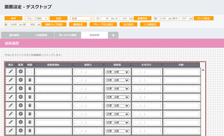Click the trash delete icon in the fifth table row
This screenshot has height=136, width=224.
(30, 105)
